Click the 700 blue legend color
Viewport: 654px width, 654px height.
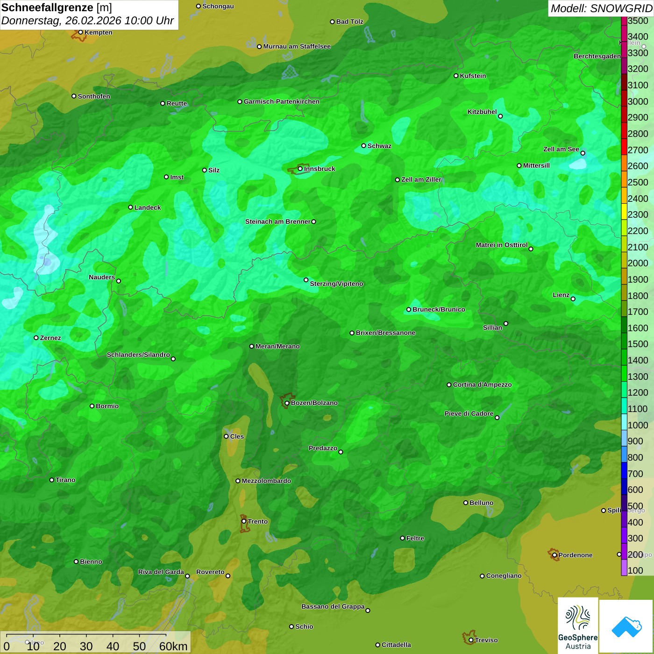[624, 470]
